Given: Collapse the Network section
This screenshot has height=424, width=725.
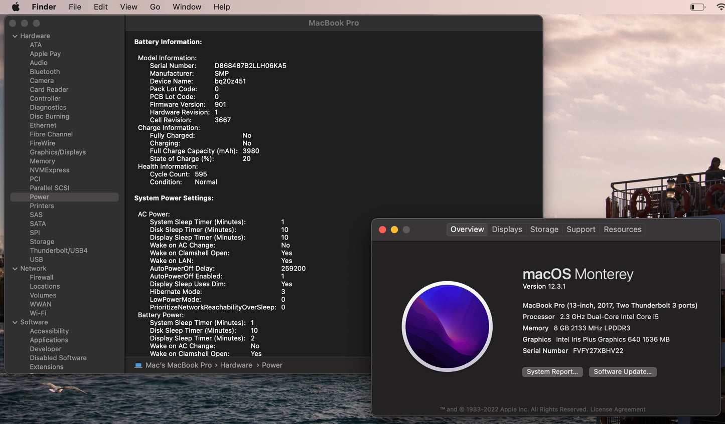Looking at the screenshot, I should pos(15,269).
